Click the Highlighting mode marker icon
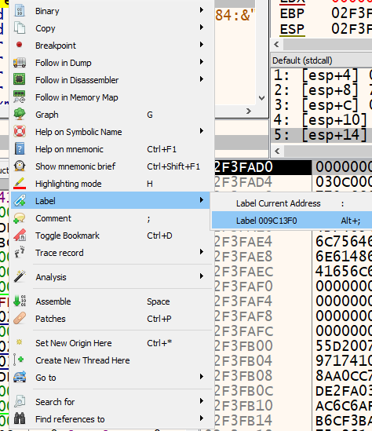This screenshot has width=372, height=431. (20, 184)
